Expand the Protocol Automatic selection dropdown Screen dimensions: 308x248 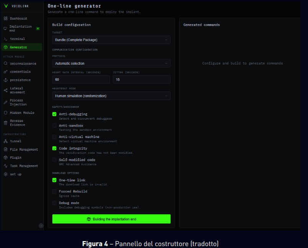[x=111, y=63]
